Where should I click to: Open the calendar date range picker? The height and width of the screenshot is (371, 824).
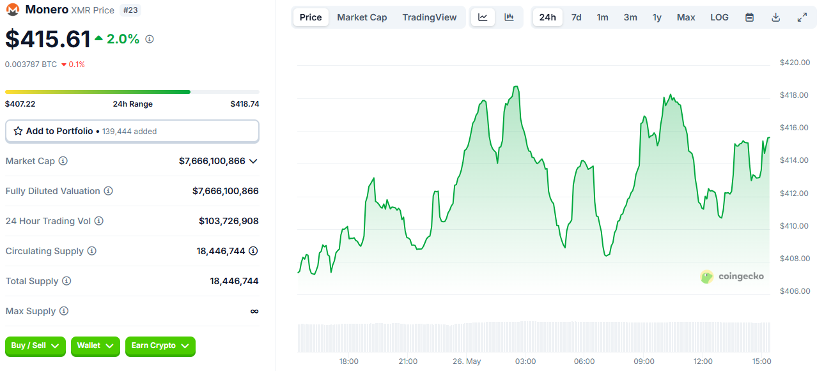749,17
